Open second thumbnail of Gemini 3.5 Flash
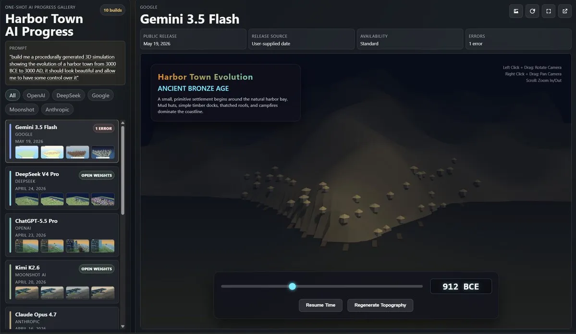Screen dimensions: 576x334 pyautogui.click(x=52, y=152)
